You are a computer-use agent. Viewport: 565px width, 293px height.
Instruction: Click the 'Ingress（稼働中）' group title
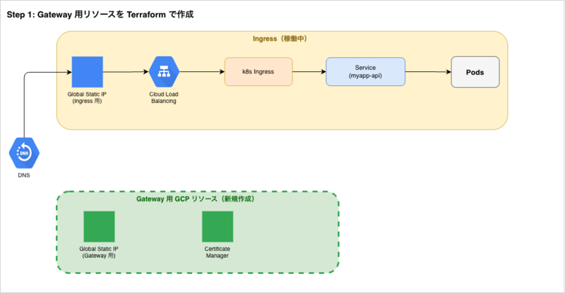coord(280,39)
